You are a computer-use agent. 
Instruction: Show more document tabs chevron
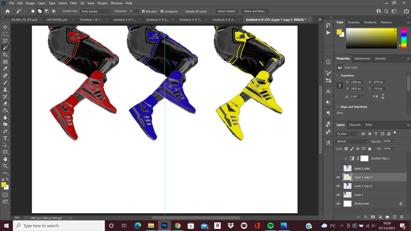[x=320, y=20]
